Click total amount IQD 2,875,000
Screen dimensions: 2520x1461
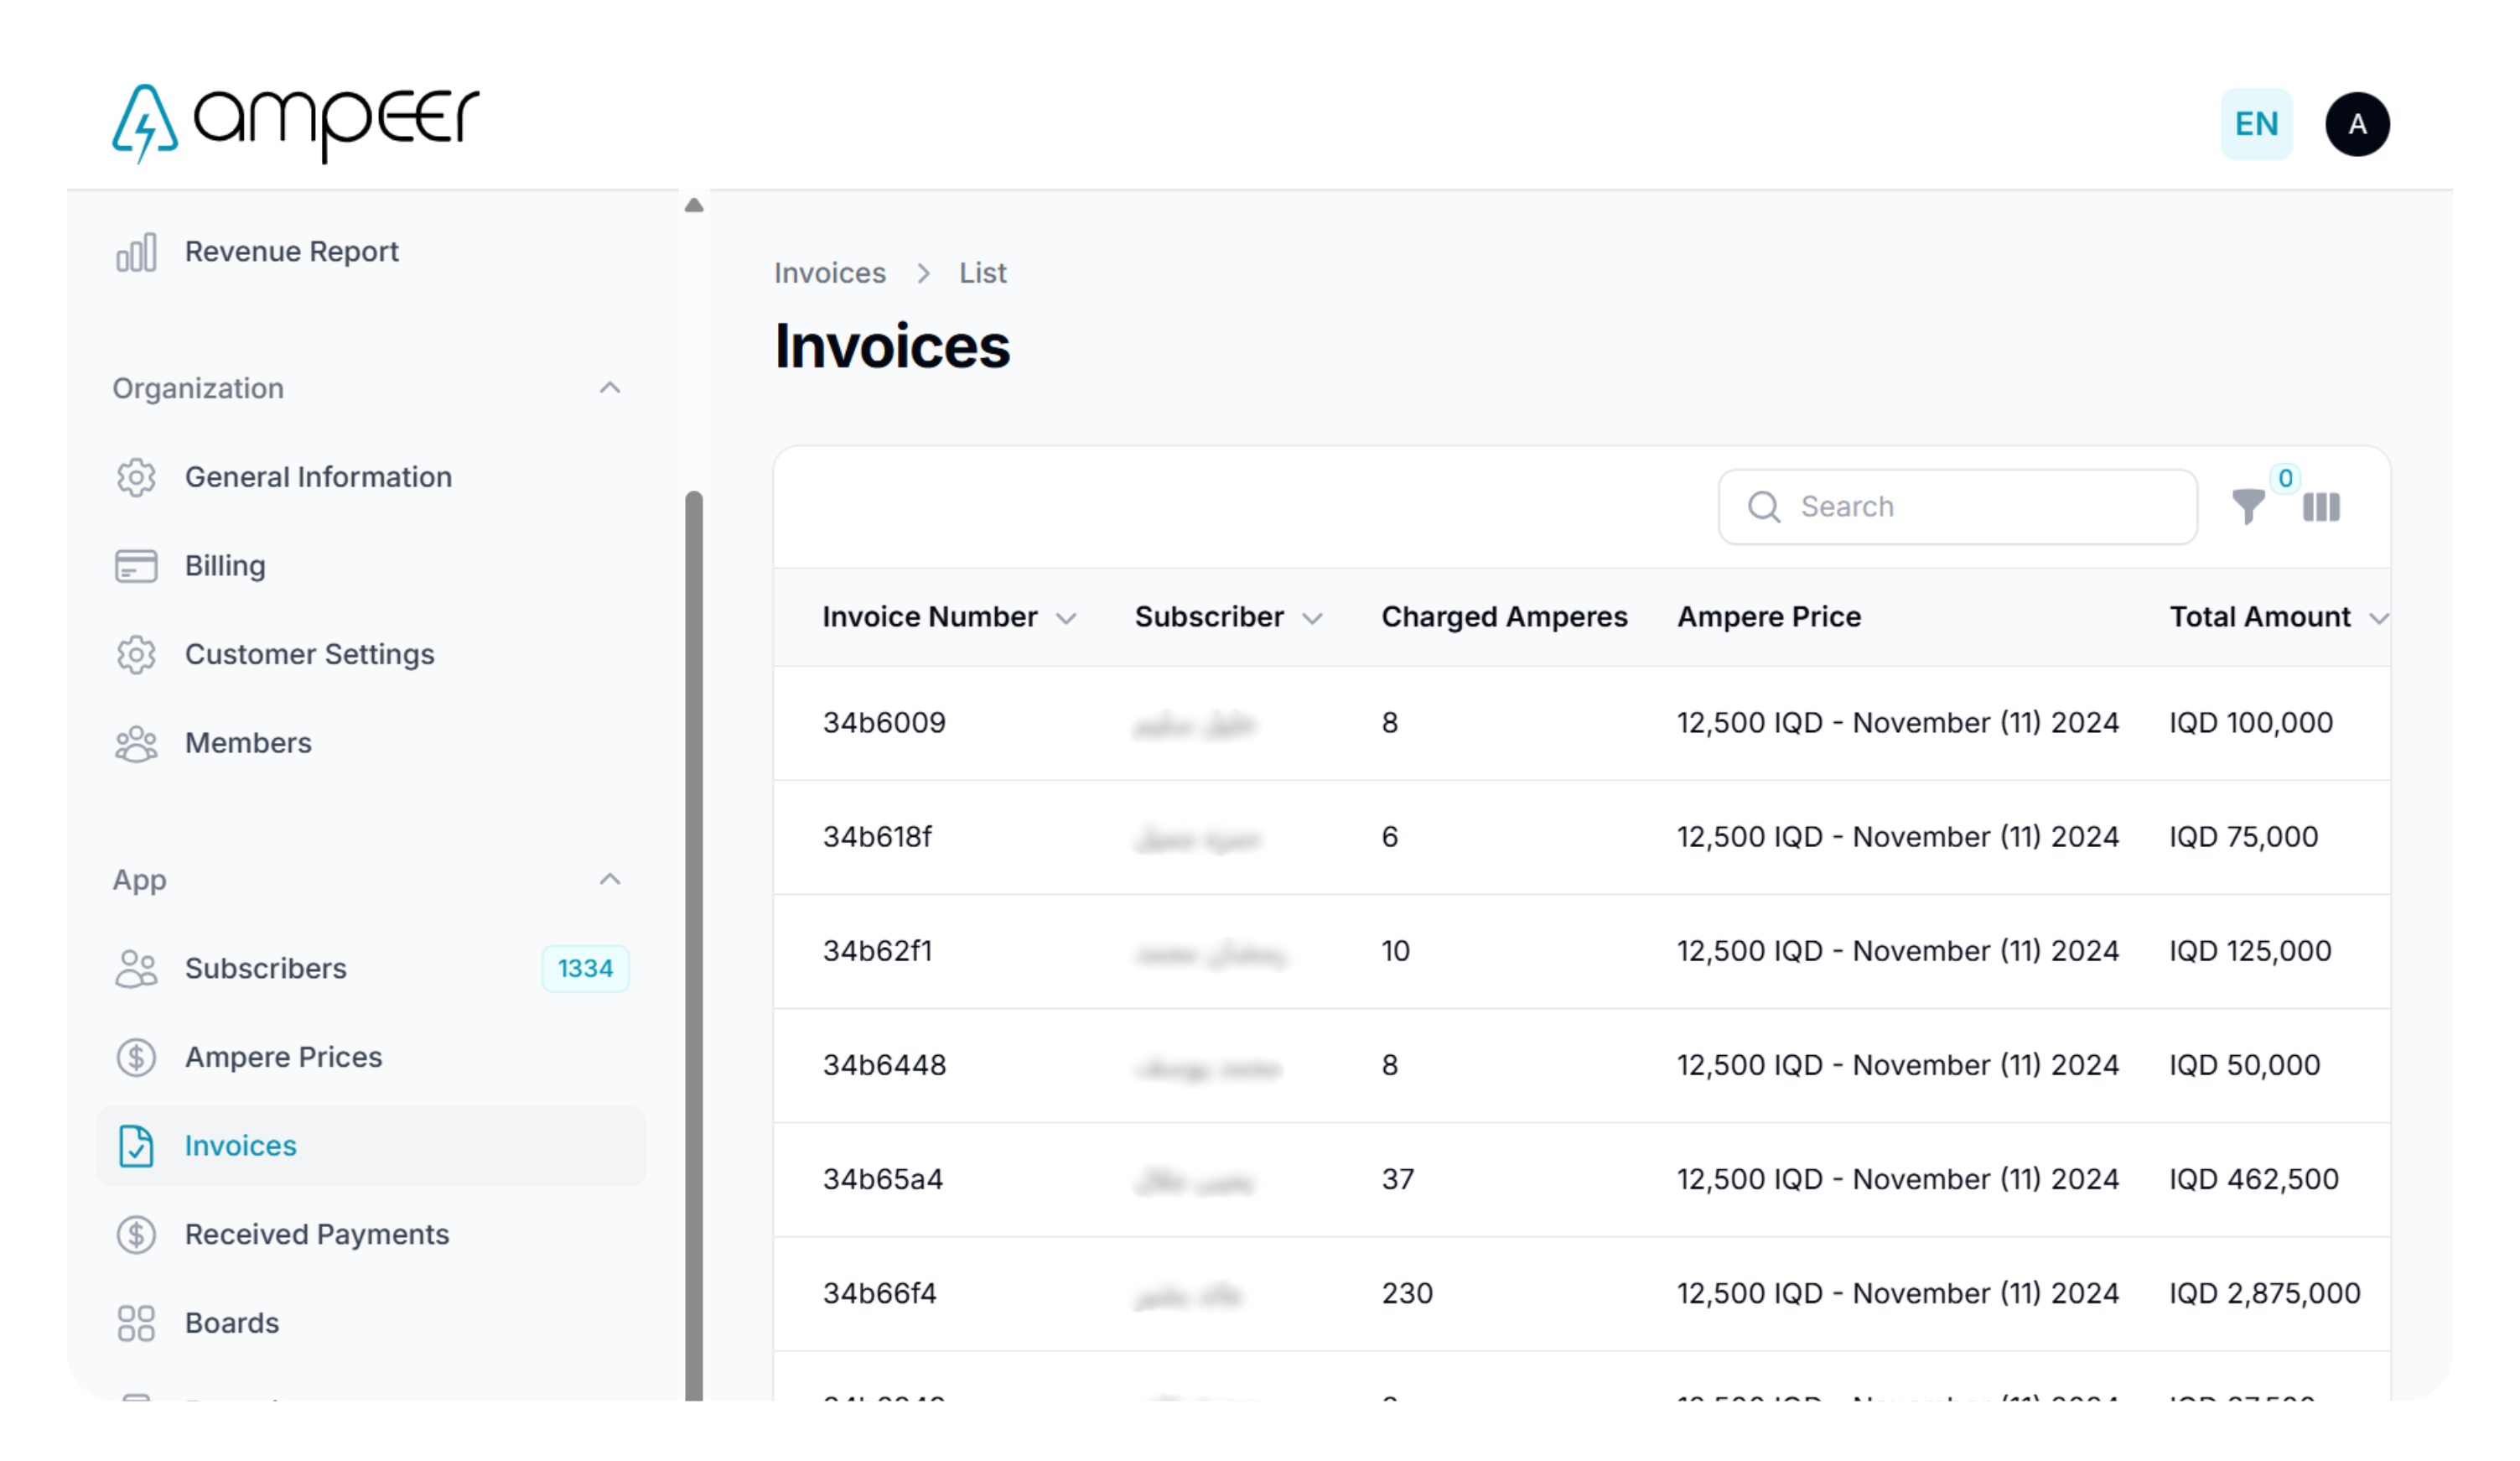pos(2264,1293)
